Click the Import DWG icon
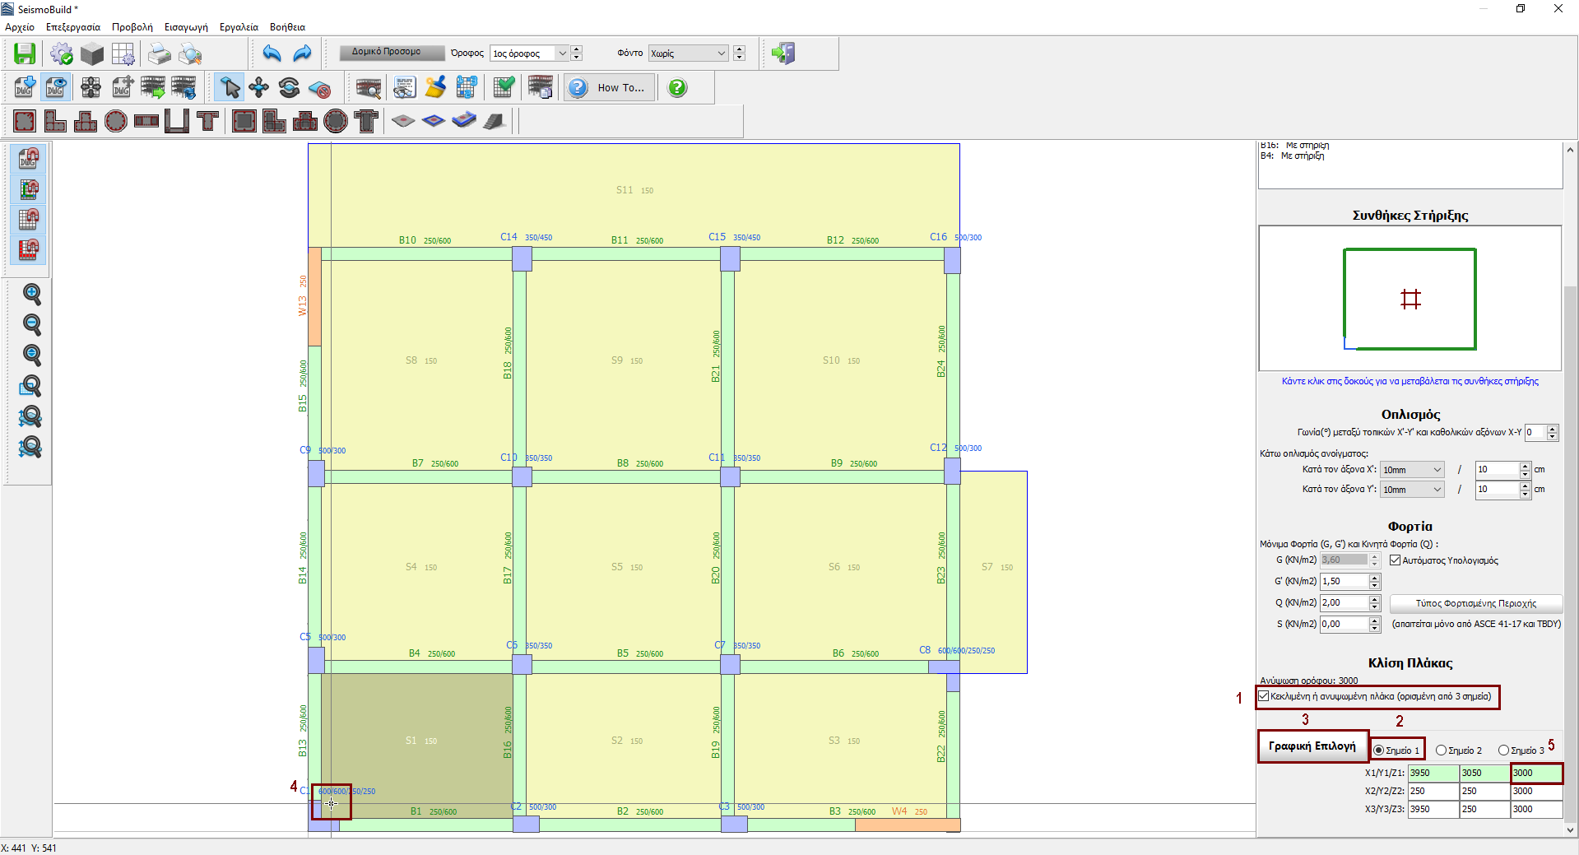The width and height of the screenshot is (1579, 855). [25, 87]
